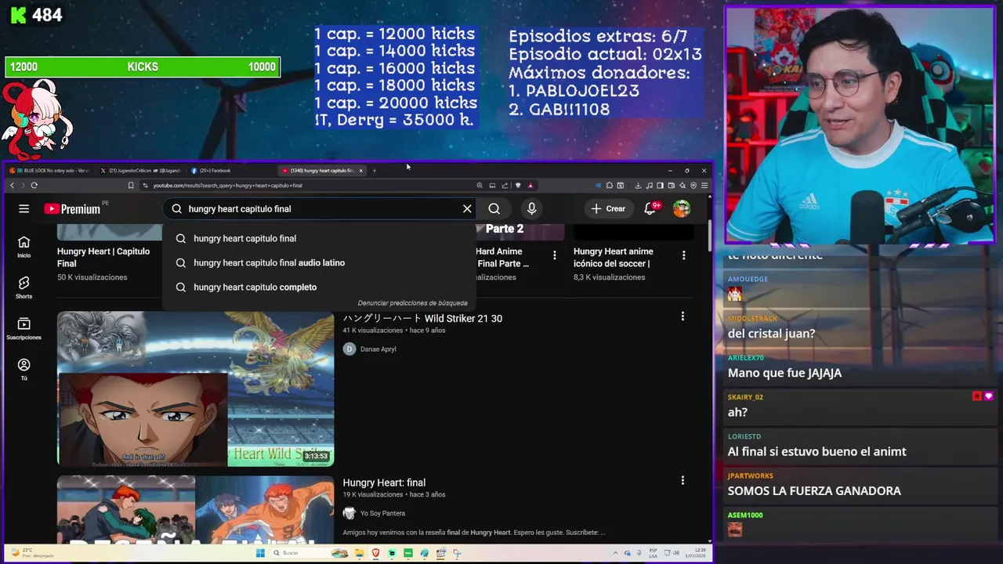Start voice search with the microphone
This screenshot has width=1003, height=564.
tap(531, 208)
